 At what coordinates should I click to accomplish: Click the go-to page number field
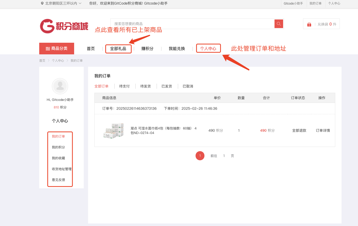pyautogui.click(x=224, y=156)
